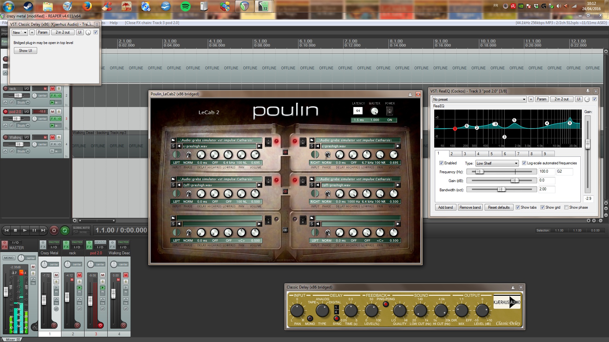Click the transport Play button

tap(25, 230)
